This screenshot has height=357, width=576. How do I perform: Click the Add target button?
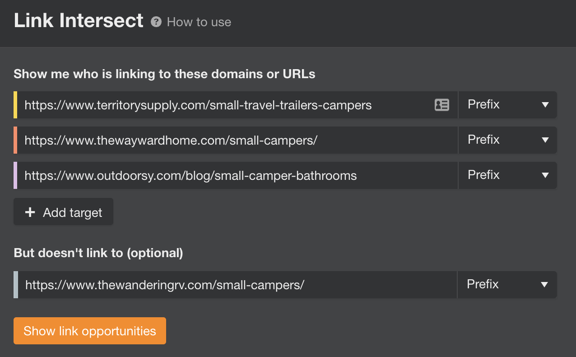tap(63, 211)
